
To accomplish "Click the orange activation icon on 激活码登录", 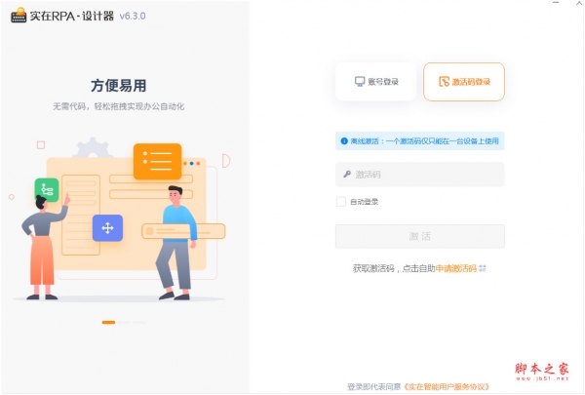I will point(444,81).
